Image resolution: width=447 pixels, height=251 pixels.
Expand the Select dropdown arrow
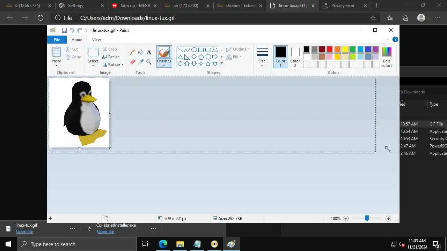pos(93,65)
